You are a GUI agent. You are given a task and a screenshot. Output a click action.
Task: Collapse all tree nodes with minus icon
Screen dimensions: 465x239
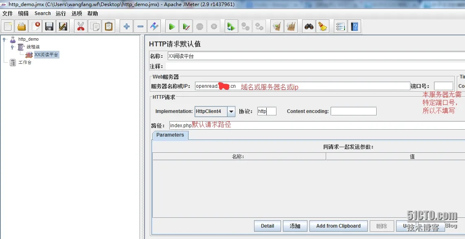[x=140, y=27]
